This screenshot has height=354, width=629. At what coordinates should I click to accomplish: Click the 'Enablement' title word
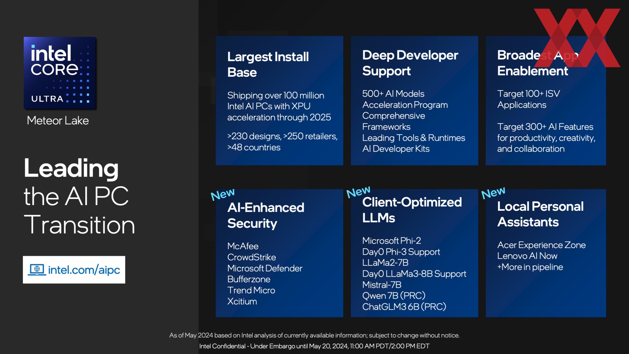coord(532,71)
